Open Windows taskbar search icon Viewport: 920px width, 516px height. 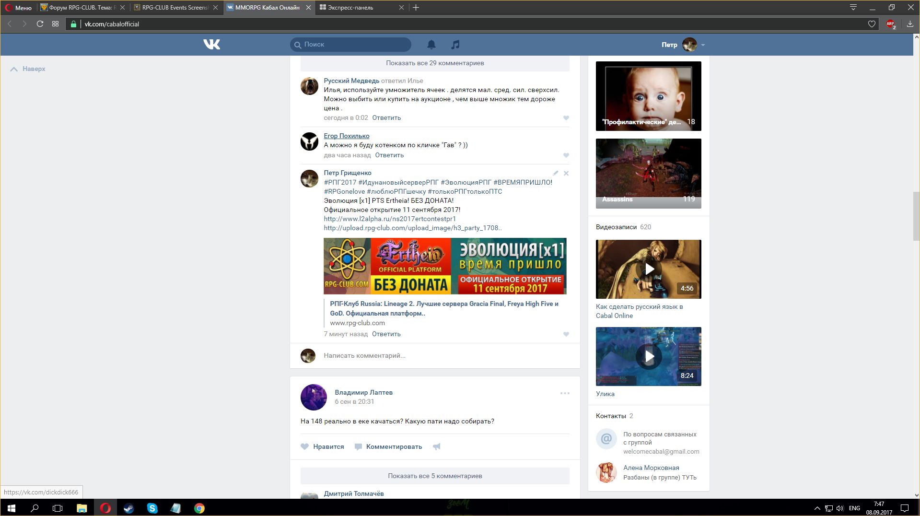pos(35,508)
